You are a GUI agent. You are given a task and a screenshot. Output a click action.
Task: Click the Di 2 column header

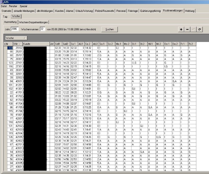[x=144, y=44]
